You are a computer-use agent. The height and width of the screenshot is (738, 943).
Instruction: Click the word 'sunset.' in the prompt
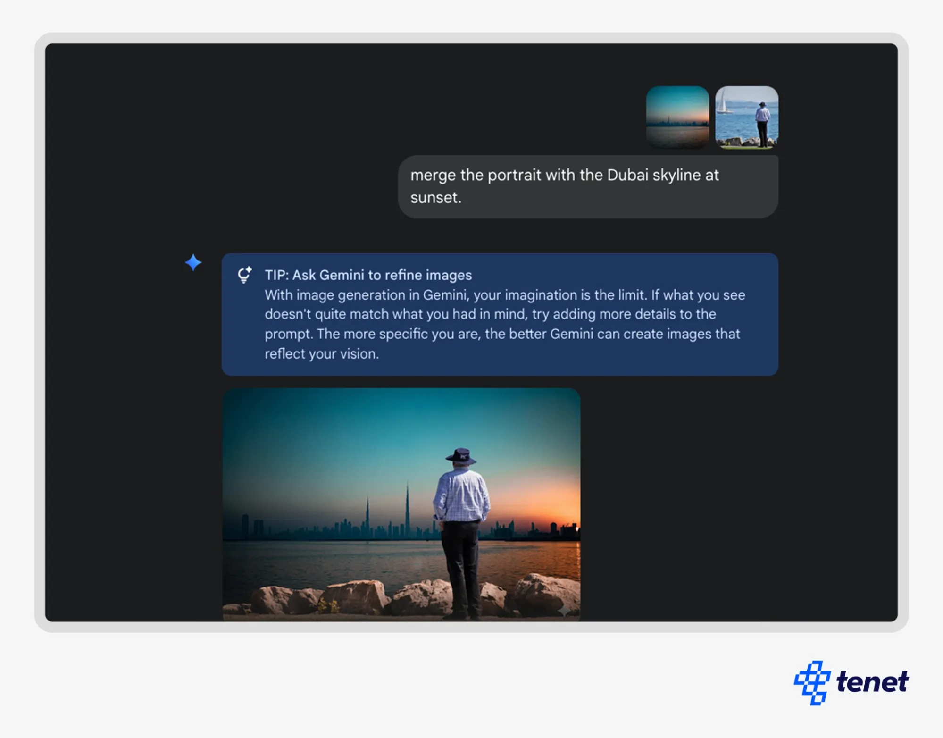click(435, 198)
